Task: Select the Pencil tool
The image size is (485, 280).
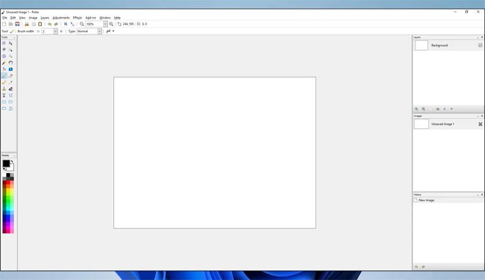Action: 4,82
